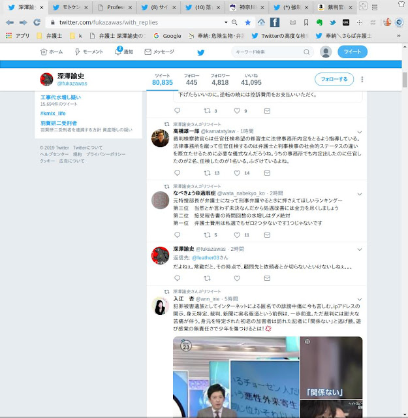Image resolution: width=408 pixels, height=418 pixels.
Task: Reply to 高橋雄一郎's tweet
Action: 177,173
